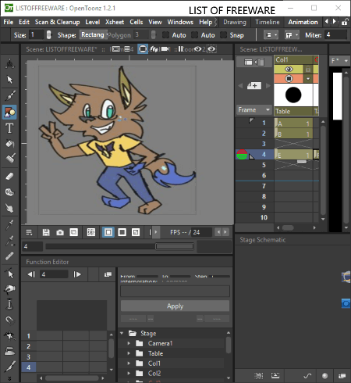
Task: Switch to the Timeline room tab
Action: (x=268, y=22)
